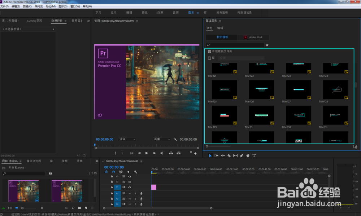Play the program monitor
This screenshot has width=361, height=216.
147,153
